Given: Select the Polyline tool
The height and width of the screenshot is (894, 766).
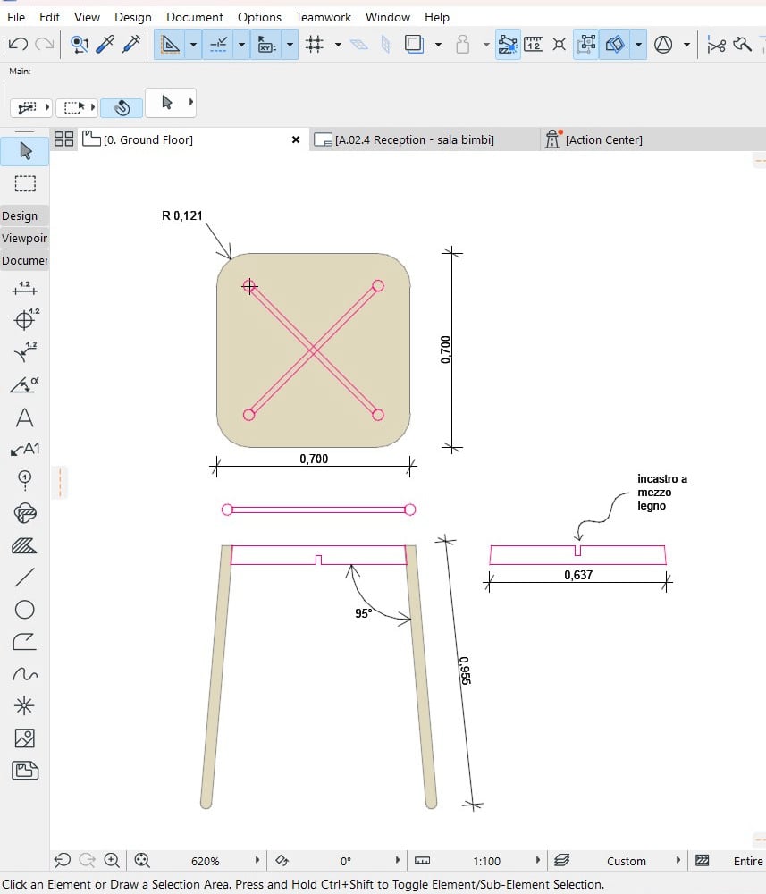Looking at the screenshot, I should [x=24, y=642].
